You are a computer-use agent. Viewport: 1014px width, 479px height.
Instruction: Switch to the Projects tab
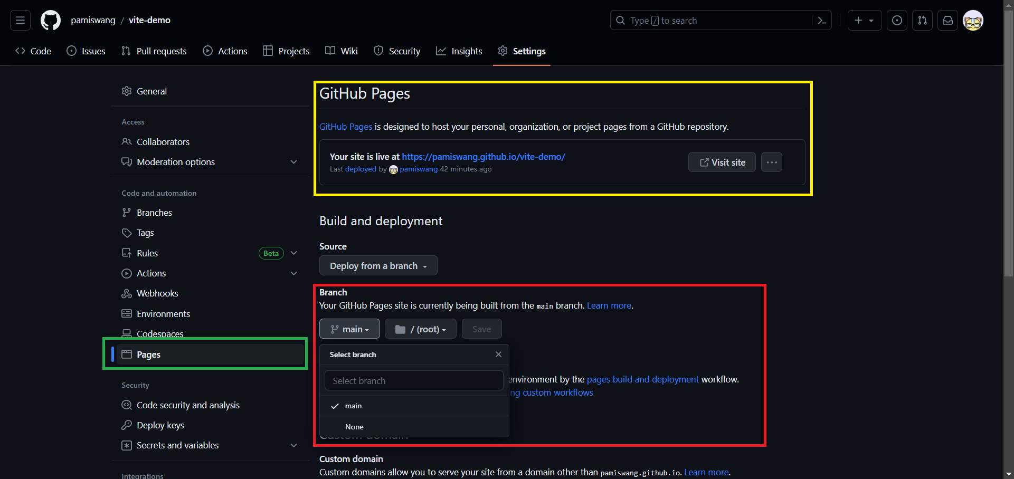[286, 51]
